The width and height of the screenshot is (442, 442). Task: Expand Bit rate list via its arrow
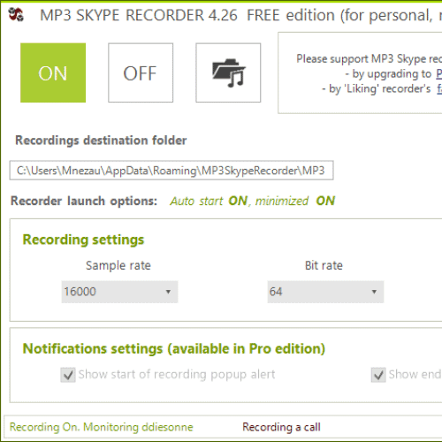374,292
